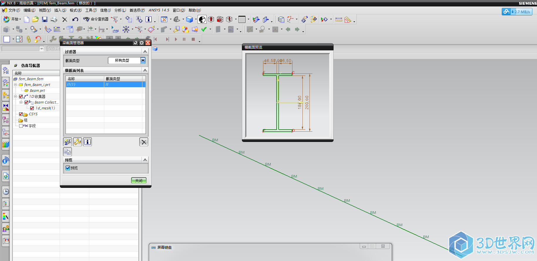The image size is (537, 261).
Task: Open the ANSYS 14.5 menu
Action: pos(159,10)
